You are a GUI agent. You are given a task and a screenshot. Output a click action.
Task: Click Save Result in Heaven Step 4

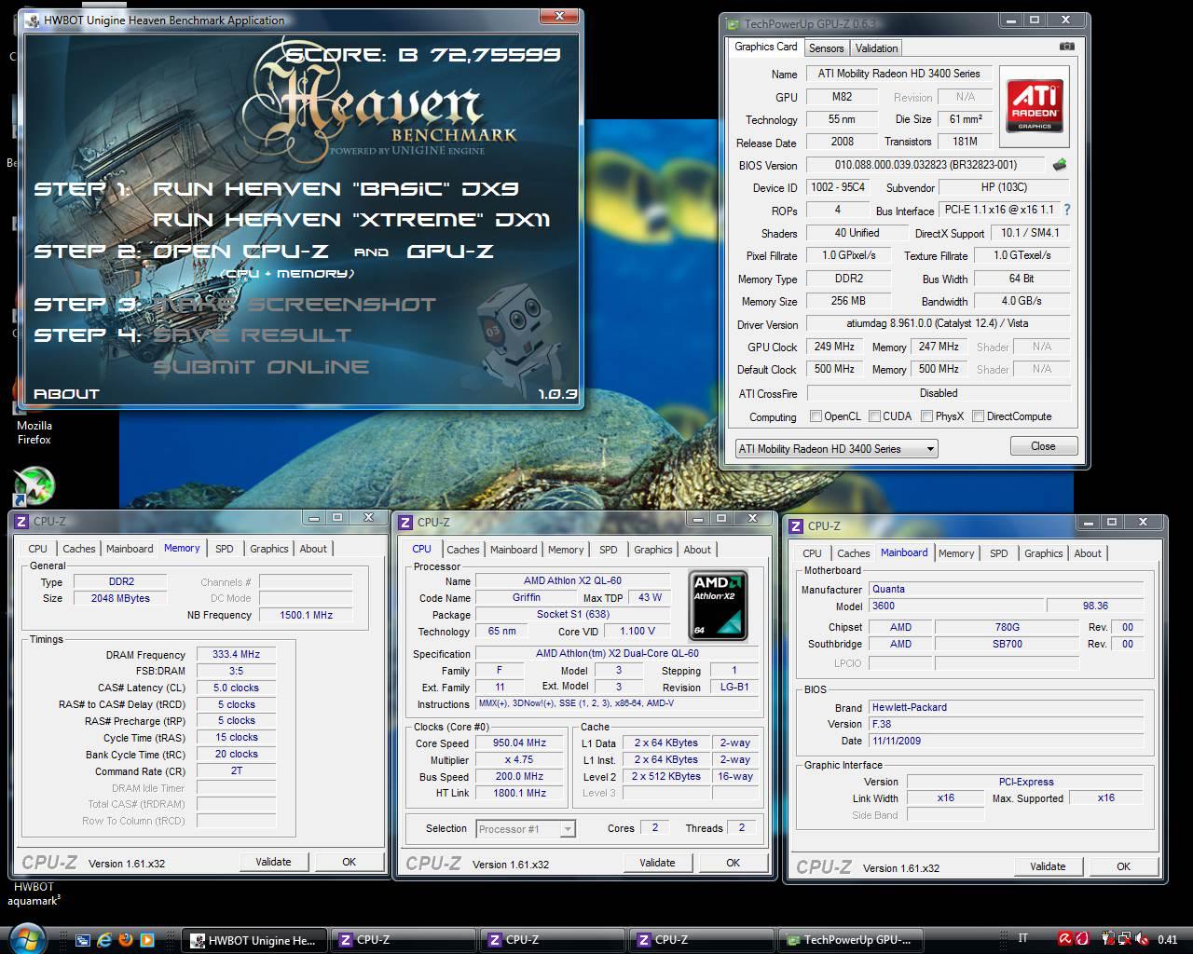pos(252,335)
